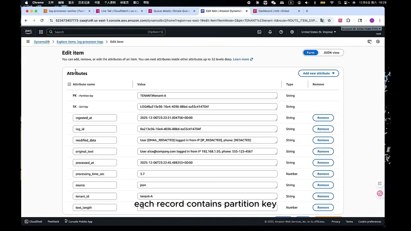Go back in browser history
The image size is (411, 231).
26,20
